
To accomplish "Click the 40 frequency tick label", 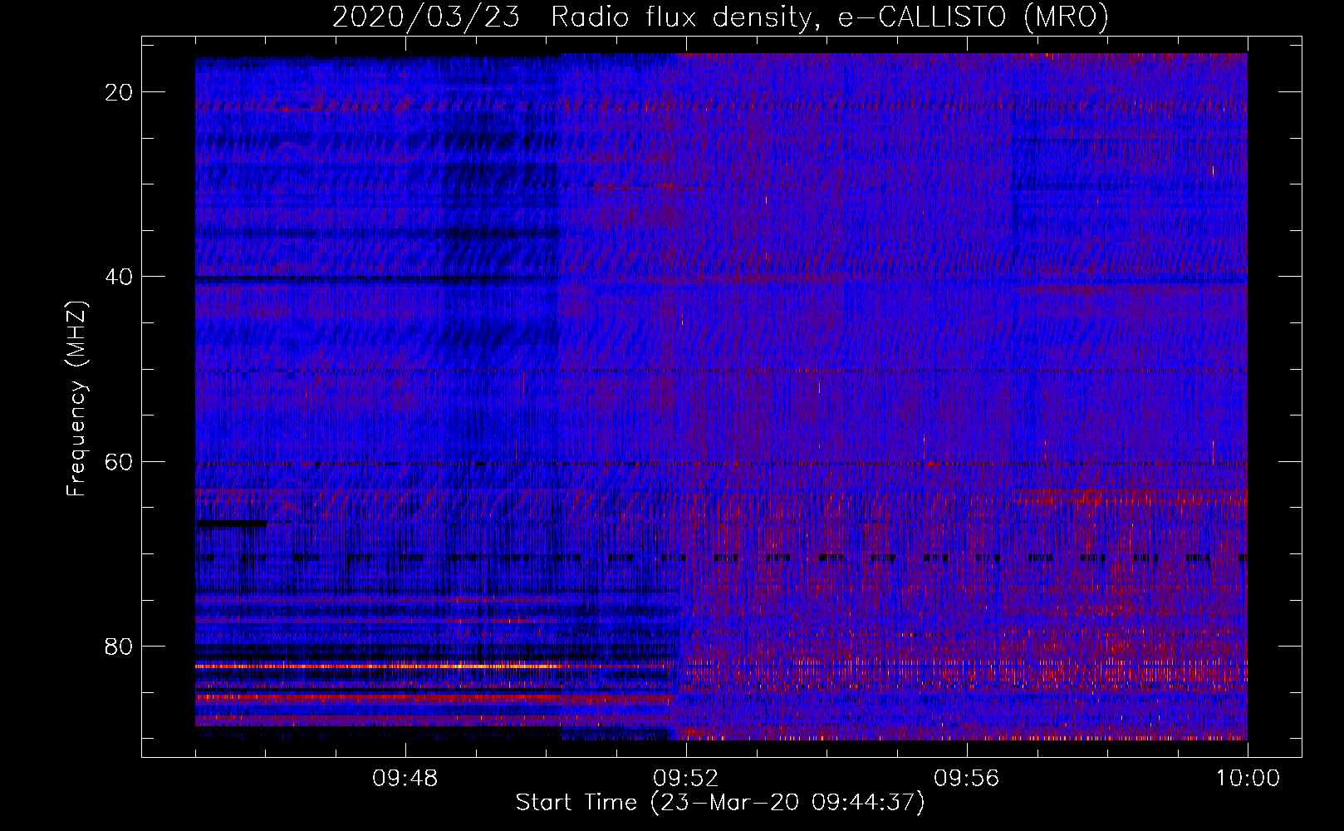I will (119, 277).
